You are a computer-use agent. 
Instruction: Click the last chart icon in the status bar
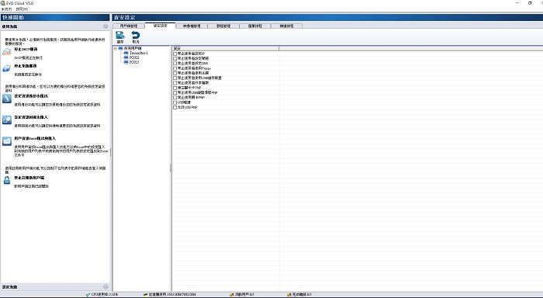(289, 295)
